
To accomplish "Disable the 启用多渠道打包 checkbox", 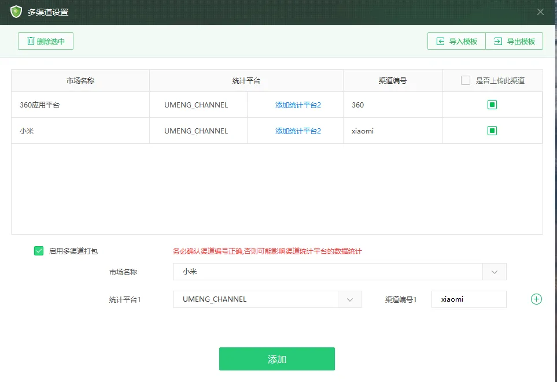I will coord(38,251).
